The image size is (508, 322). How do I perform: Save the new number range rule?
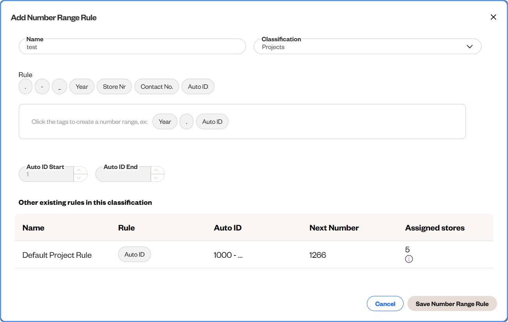[x=452, y=304]
